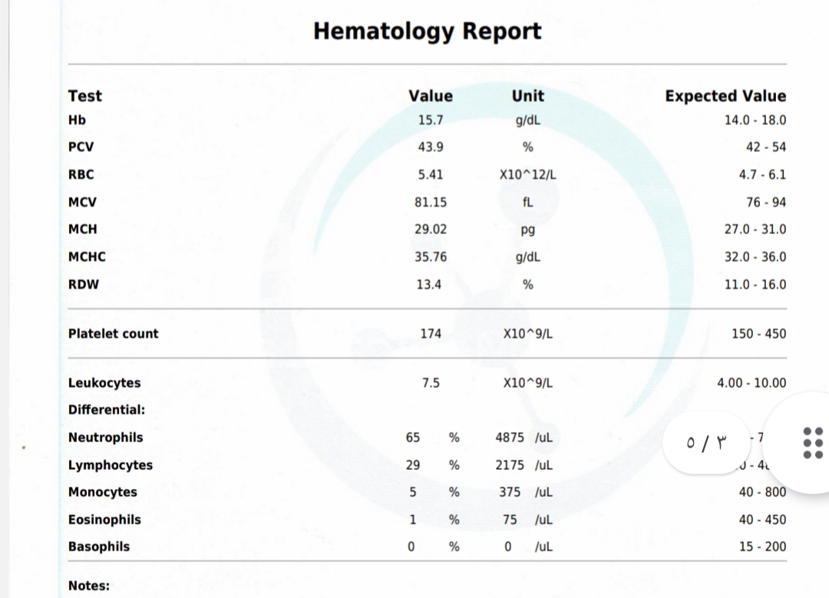
Task: Select the Hematology Report title
Action: [x=428, y=31]
